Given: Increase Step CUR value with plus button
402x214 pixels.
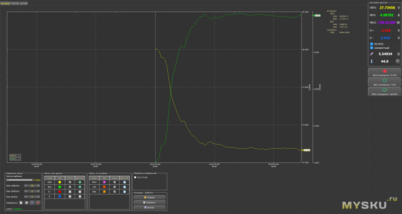Looking at the screenshot, I should [38, 191].
